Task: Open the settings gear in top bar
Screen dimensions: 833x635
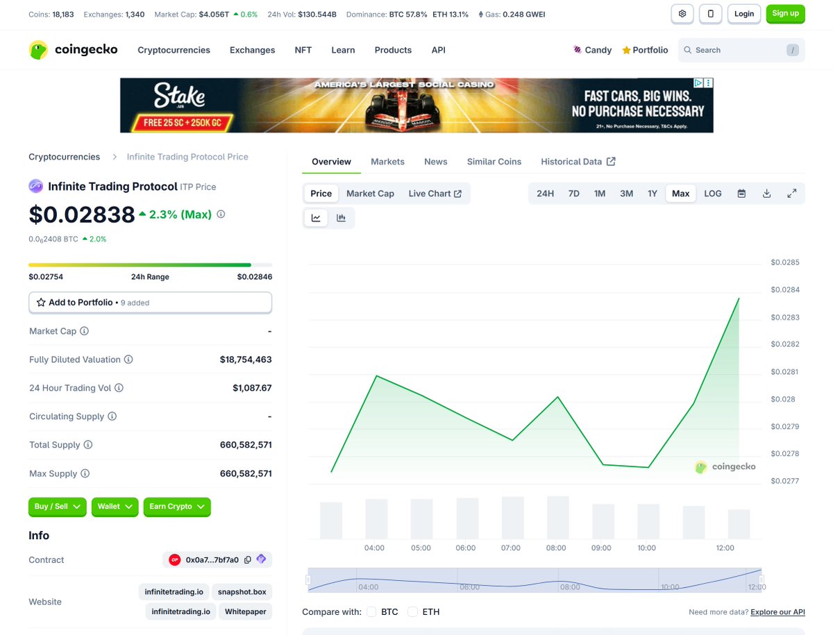Action: coord(682,14)
